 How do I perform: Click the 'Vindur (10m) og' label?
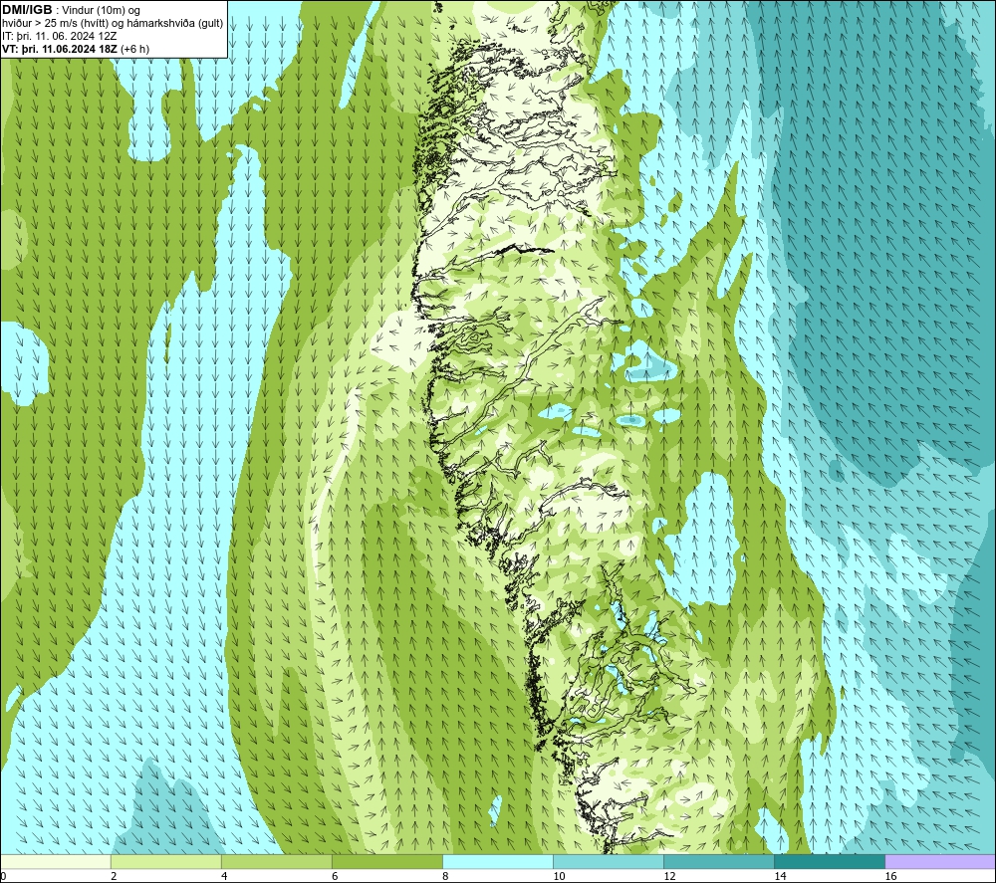pyautogui.click(x=101, y=11)
